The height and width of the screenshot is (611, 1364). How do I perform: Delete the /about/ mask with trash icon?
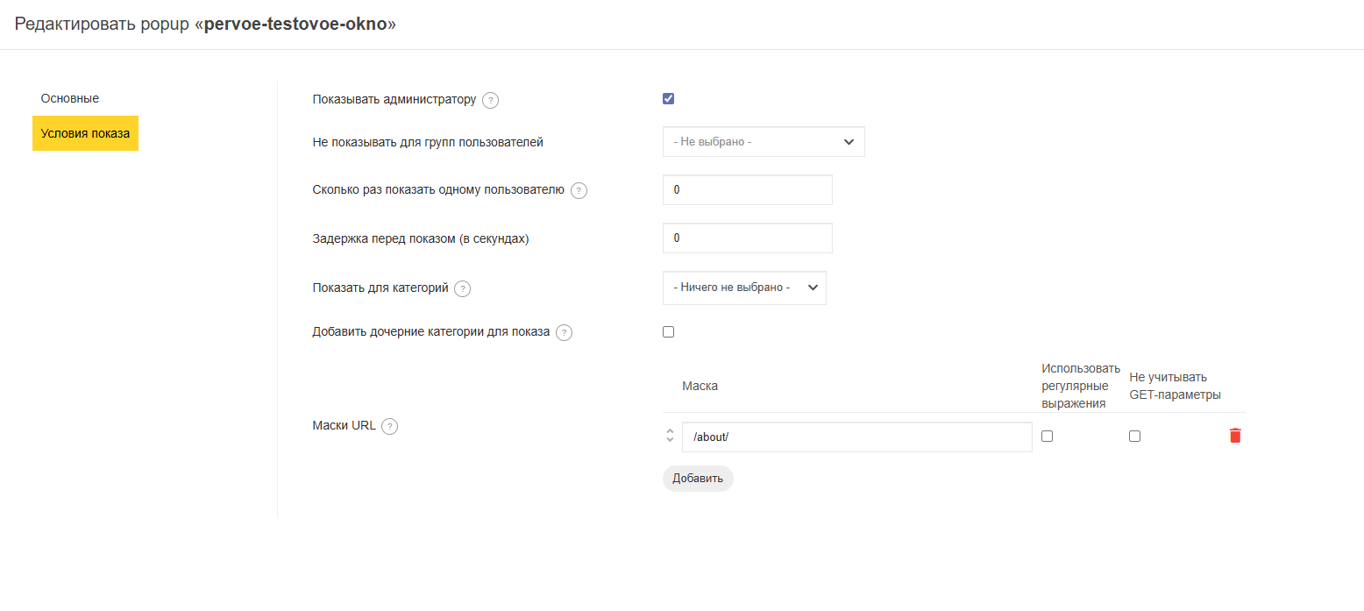(1235, 436)
